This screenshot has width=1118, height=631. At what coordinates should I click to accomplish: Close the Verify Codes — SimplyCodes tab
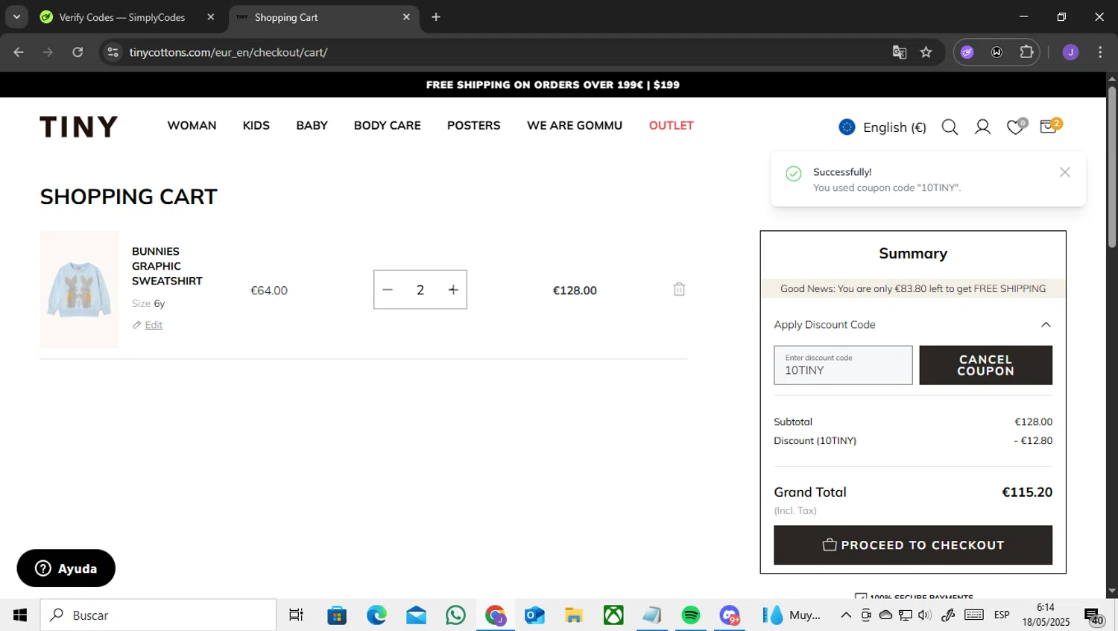coord(211,17)
